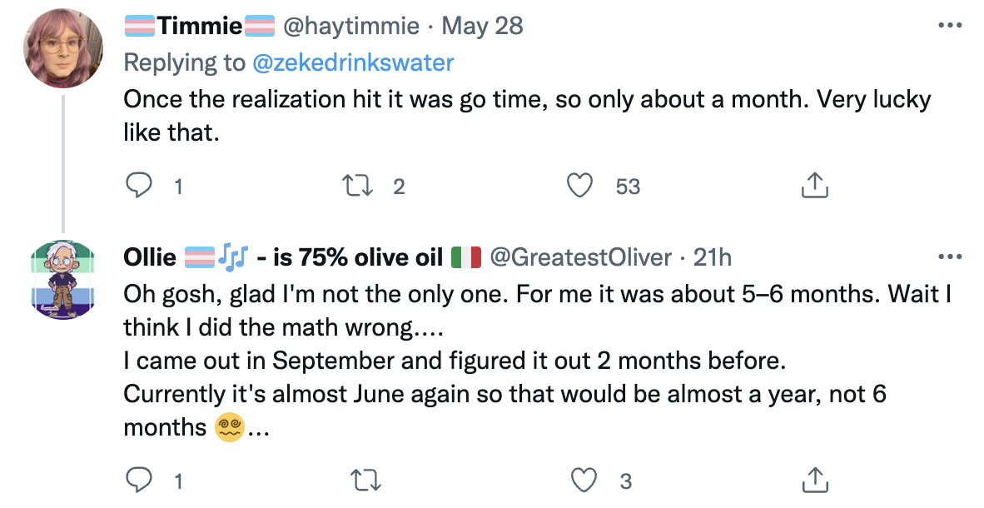The width and height of the screenshot is (984, 508).
Task: Share Timmie's tweet
Action: tap(814, 186)
